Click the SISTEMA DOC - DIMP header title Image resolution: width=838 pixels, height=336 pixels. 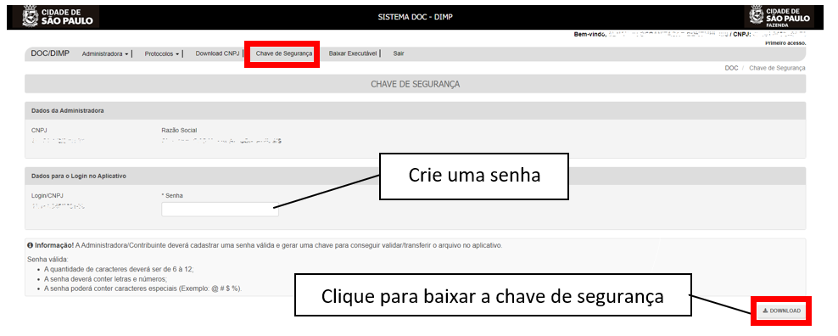click(x=416, y=17)
